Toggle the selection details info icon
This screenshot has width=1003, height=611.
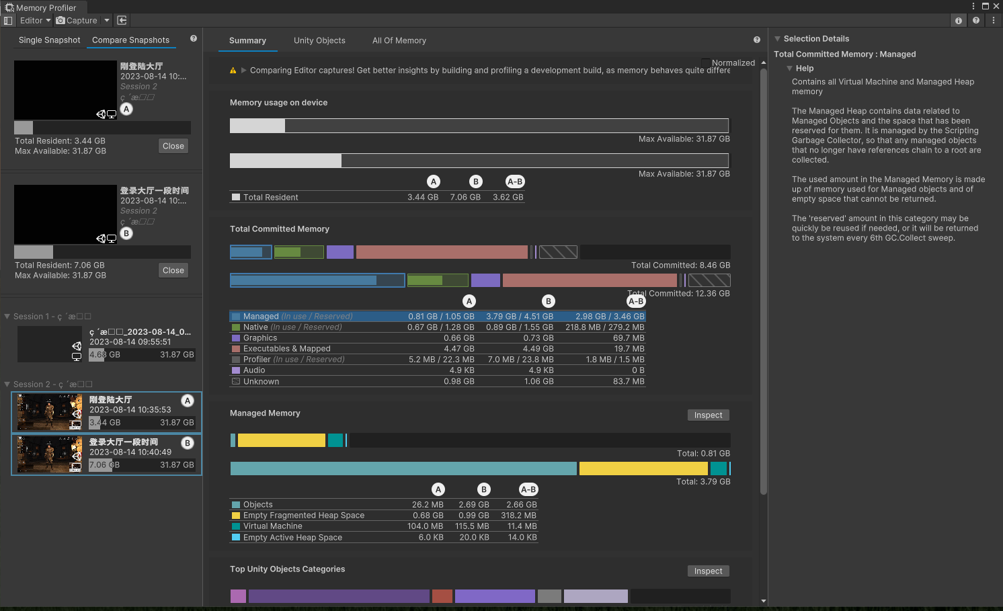959,21
